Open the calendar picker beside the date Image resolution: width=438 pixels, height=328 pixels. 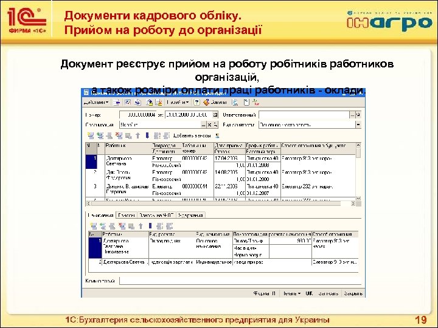[215, 115]
